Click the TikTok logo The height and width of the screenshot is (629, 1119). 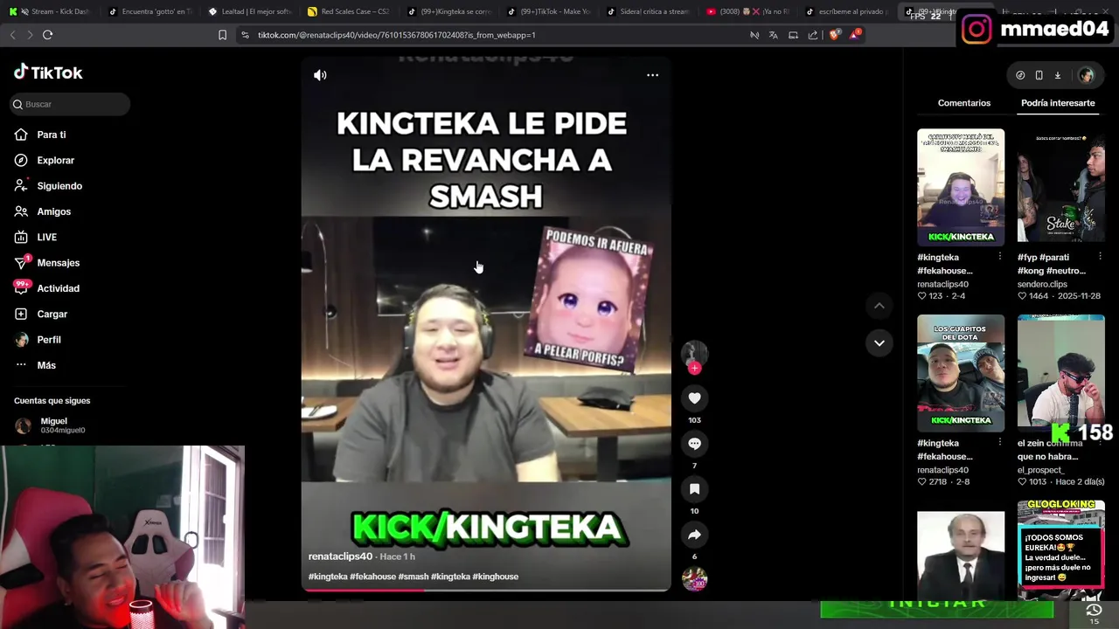[48, 73]
